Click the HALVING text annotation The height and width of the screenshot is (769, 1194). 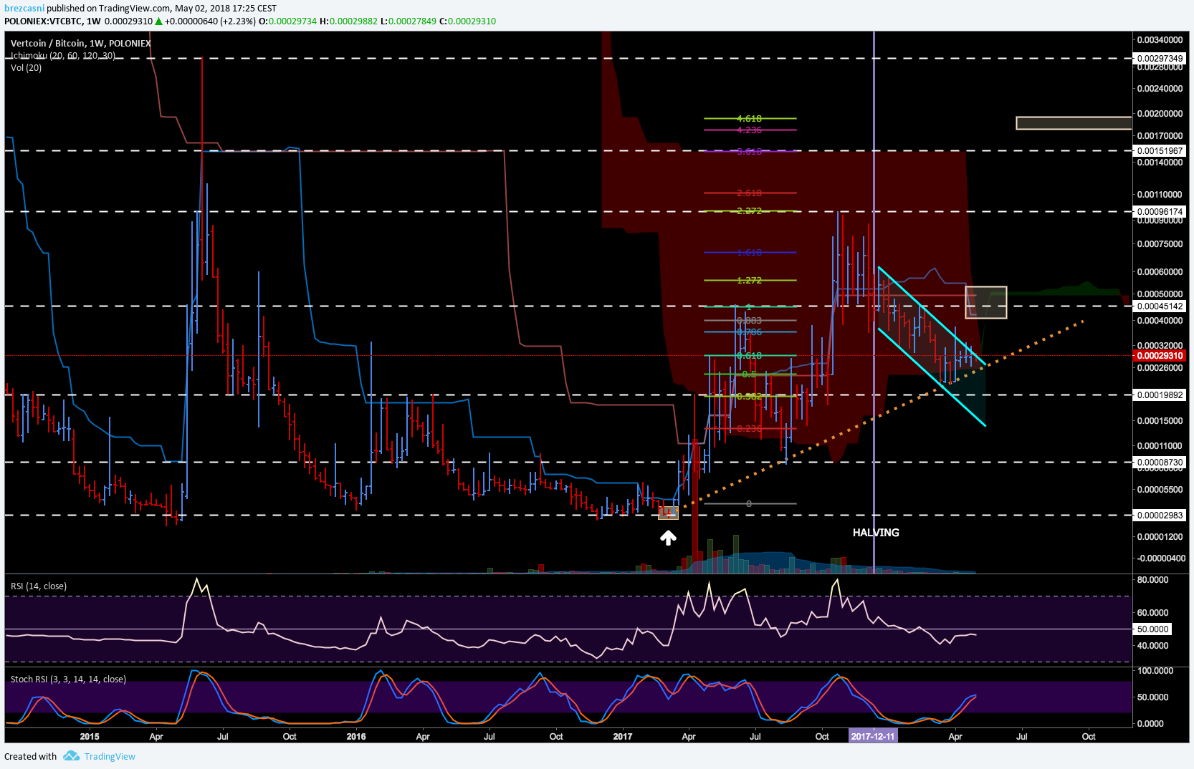[876, 533]
